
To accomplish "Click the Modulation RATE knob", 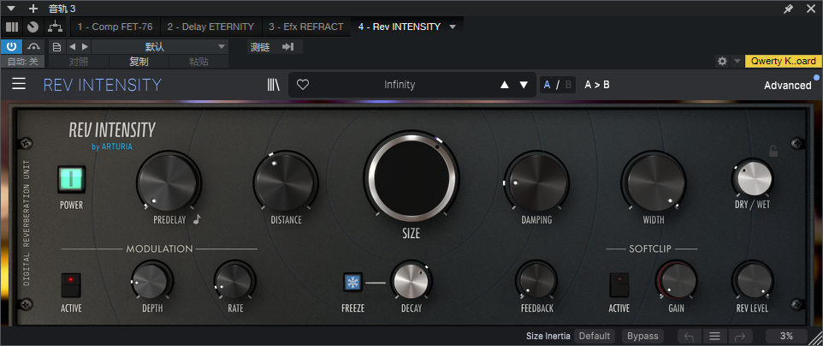I will click(x=234, y=281).
